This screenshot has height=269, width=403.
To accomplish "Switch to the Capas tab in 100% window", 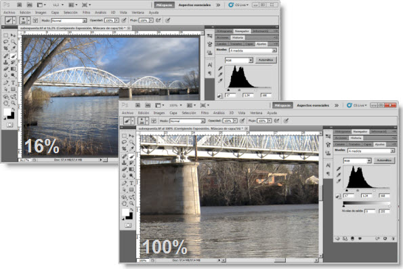I will tap(368, 144).
